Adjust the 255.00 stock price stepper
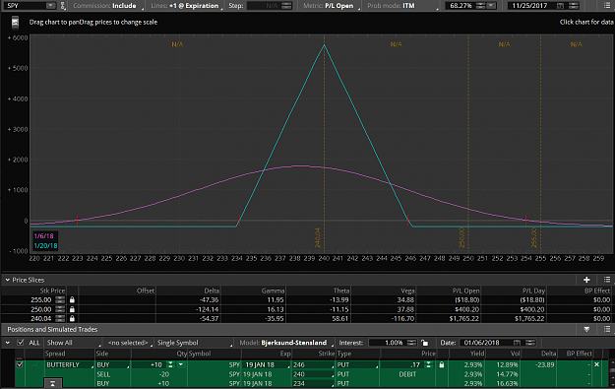This screenshot has height=389, width=615. click(x=60, y=300)
